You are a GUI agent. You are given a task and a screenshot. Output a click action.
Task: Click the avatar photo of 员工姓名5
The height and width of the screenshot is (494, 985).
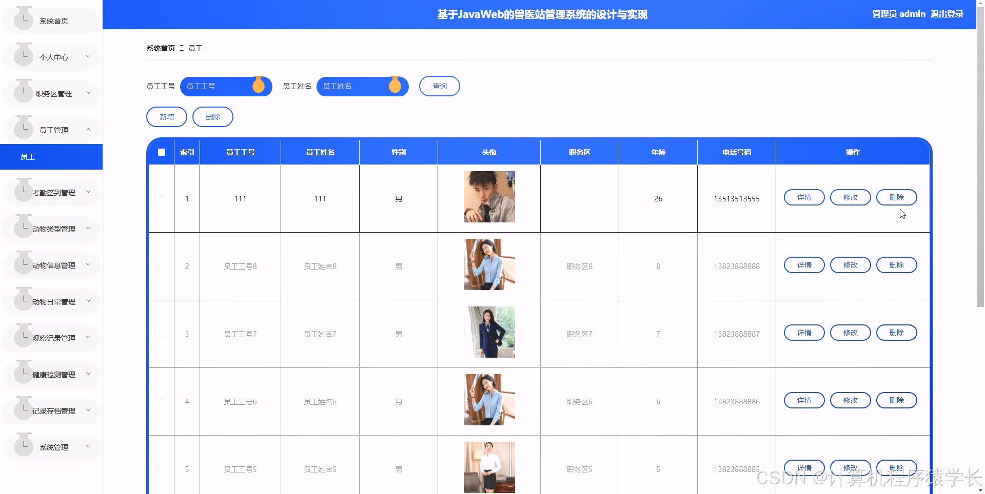[489, 467]
